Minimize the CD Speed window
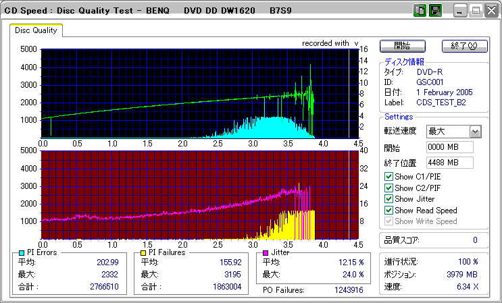 tap(461, 11)
